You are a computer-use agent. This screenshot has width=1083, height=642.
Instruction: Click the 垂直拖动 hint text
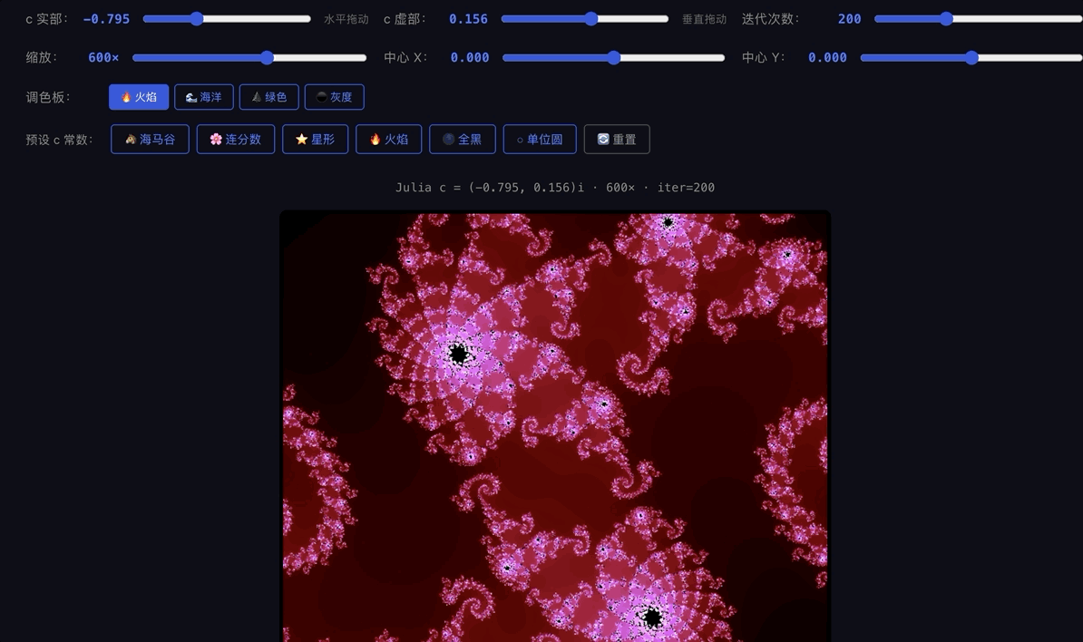coord(705,19)
